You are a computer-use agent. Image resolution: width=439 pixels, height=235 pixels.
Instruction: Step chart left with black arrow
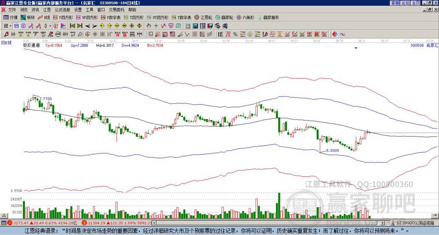(x=87, y=26)
